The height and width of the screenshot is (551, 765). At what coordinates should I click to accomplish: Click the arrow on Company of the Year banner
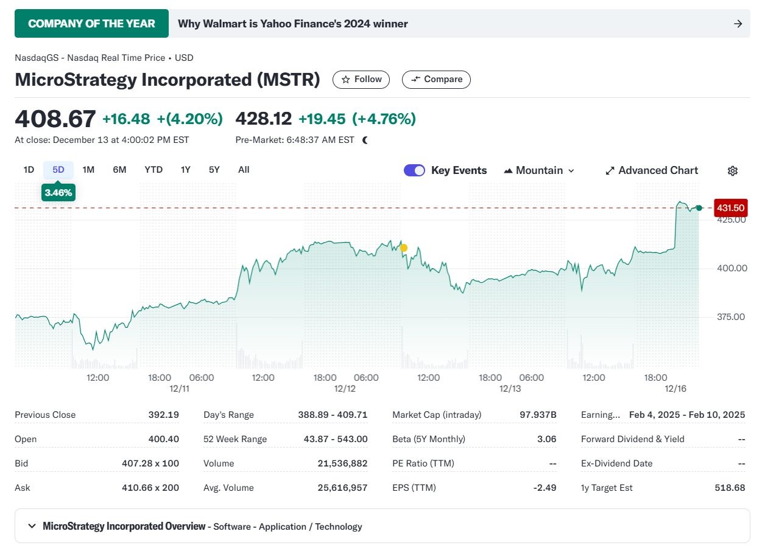(x=738, y=24)
